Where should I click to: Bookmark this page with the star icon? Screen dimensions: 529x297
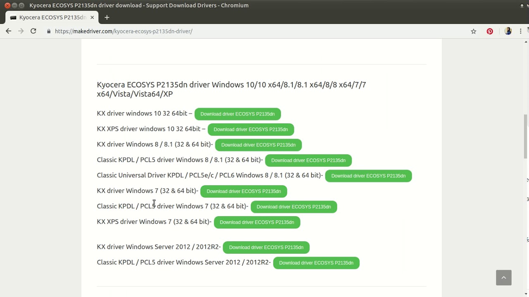click(x=474, y=31)
